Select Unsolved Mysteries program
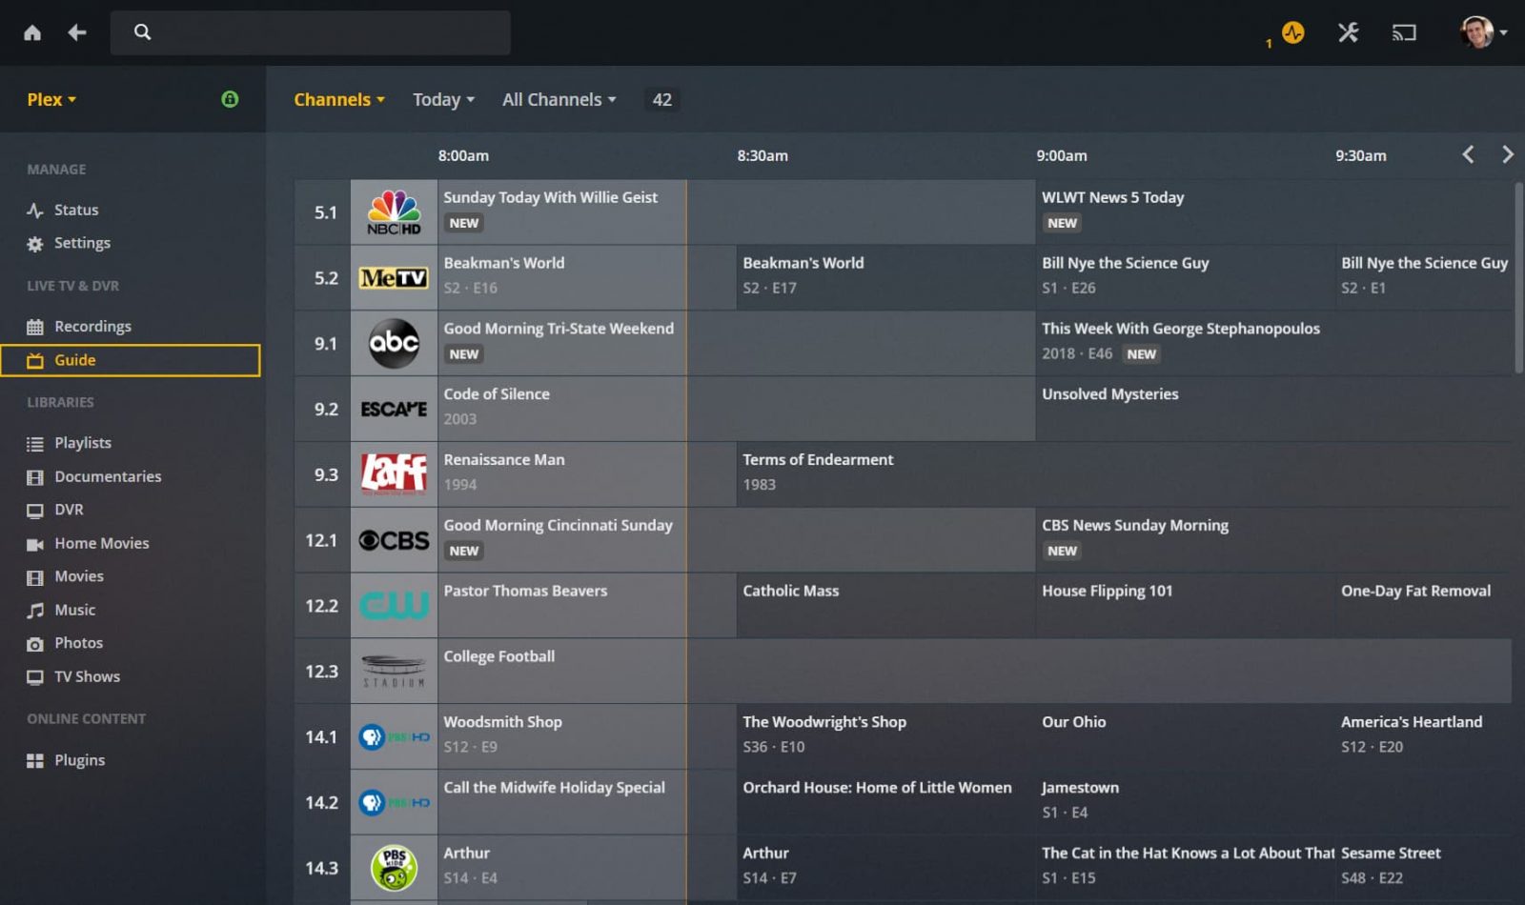 (x=1274, y=409)
